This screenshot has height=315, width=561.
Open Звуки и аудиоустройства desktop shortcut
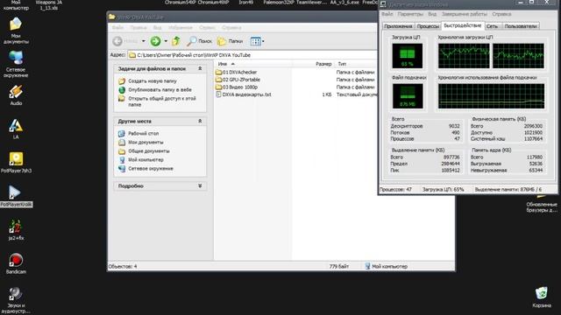(x=16, y=300)
